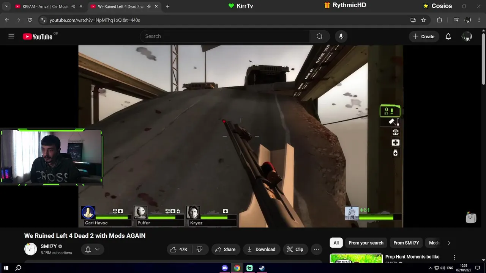Switch to the KREAM - Arrival tab

click(45, 6)
